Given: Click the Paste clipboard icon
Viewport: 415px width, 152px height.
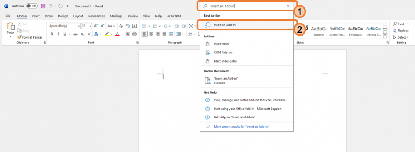Looking at the screenshot, I should coord(10,26).
